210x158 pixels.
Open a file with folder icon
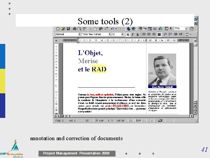63,29
